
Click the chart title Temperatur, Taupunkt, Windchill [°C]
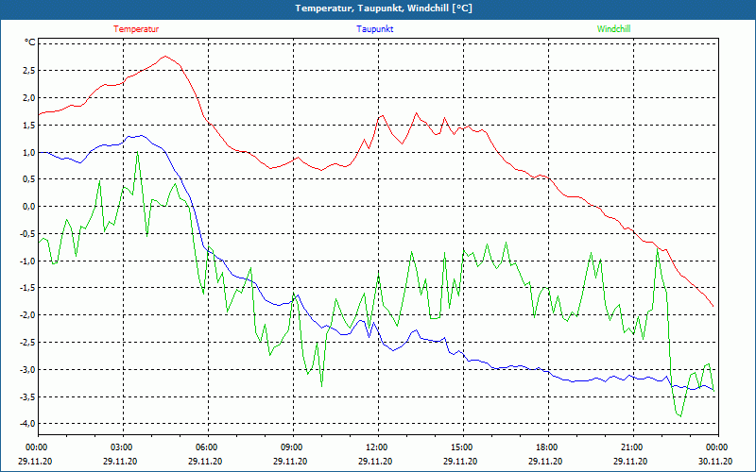[384, 8]
